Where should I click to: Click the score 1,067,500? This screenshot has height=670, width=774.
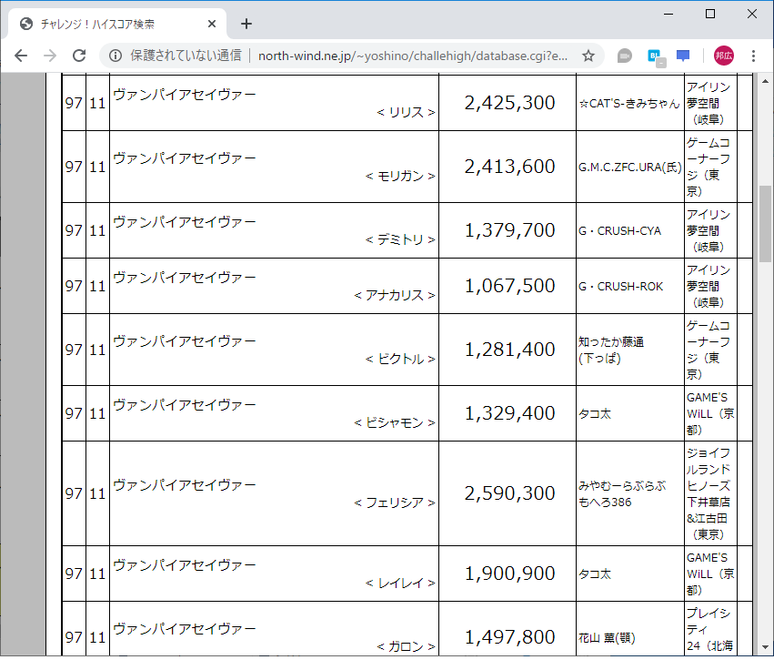click(x=509, y=286)
